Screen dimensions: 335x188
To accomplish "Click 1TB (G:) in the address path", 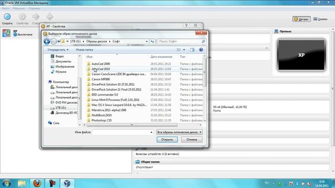I will point(75,41).
